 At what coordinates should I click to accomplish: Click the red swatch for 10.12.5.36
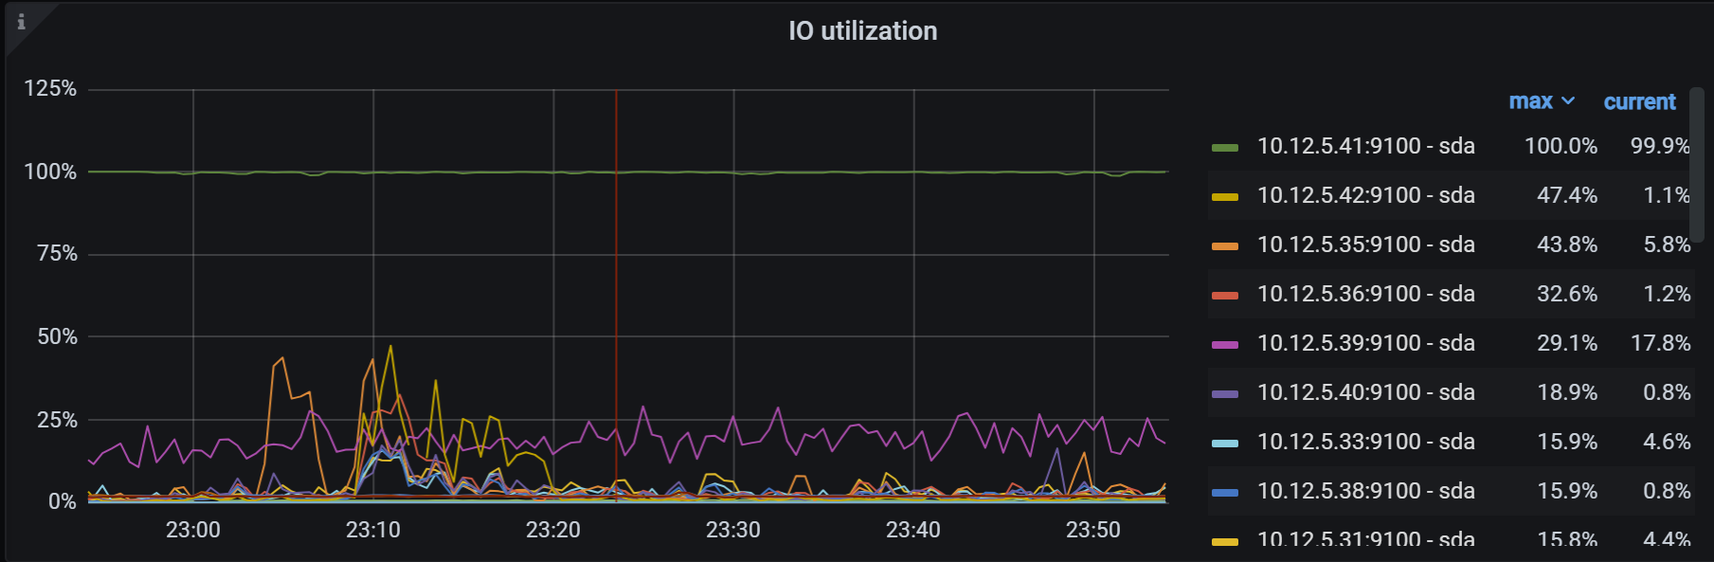click(x=1225, y=296)
